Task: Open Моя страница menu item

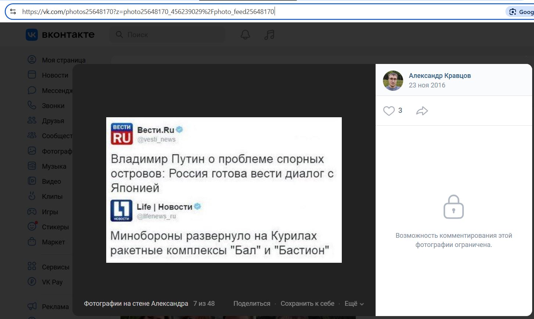Action: [64, 60]
